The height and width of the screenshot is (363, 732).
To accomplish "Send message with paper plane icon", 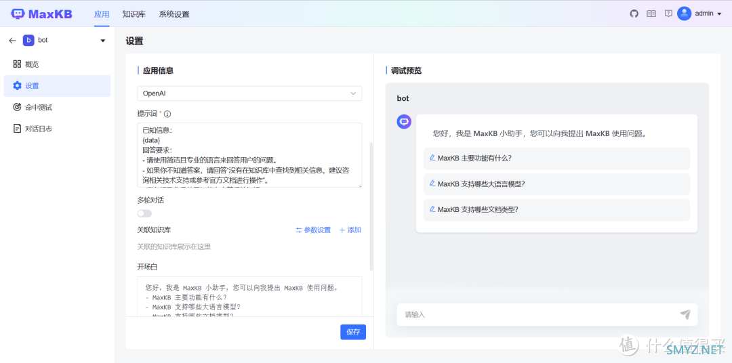I will pyautogui.click(x=685, y=314).
